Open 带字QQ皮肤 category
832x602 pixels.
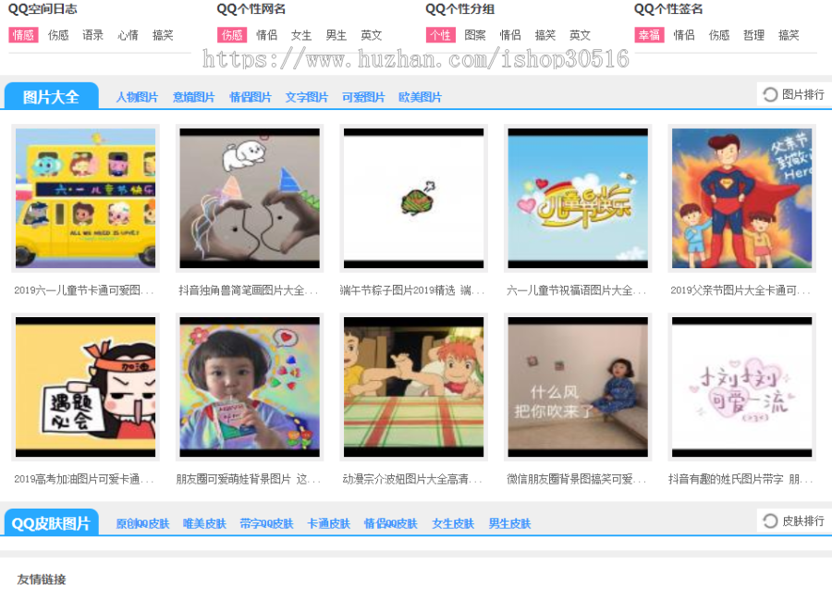click(x=266, y=524)
